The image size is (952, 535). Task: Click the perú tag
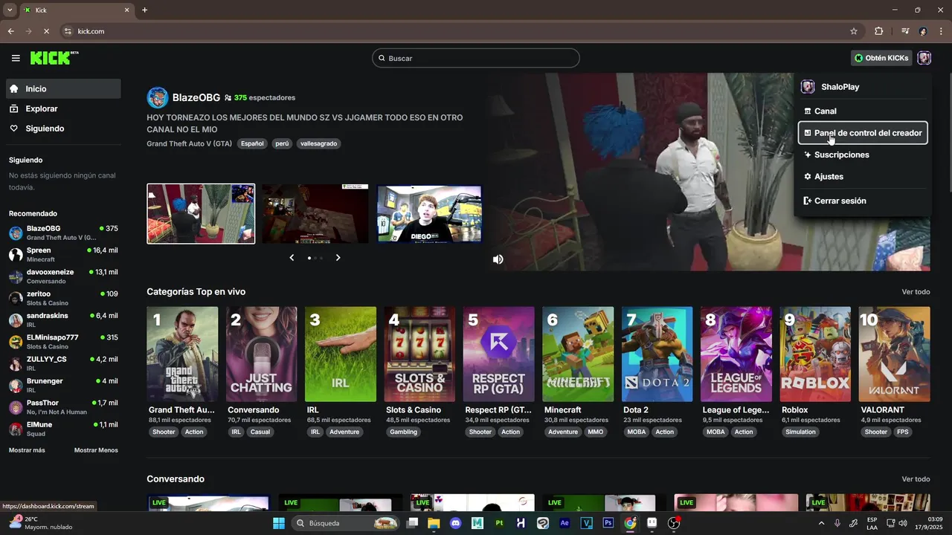click(x=282, y=143)
